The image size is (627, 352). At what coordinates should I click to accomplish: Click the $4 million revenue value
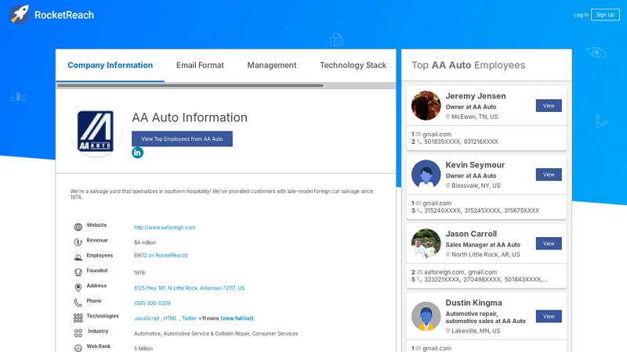click(145, 242)
